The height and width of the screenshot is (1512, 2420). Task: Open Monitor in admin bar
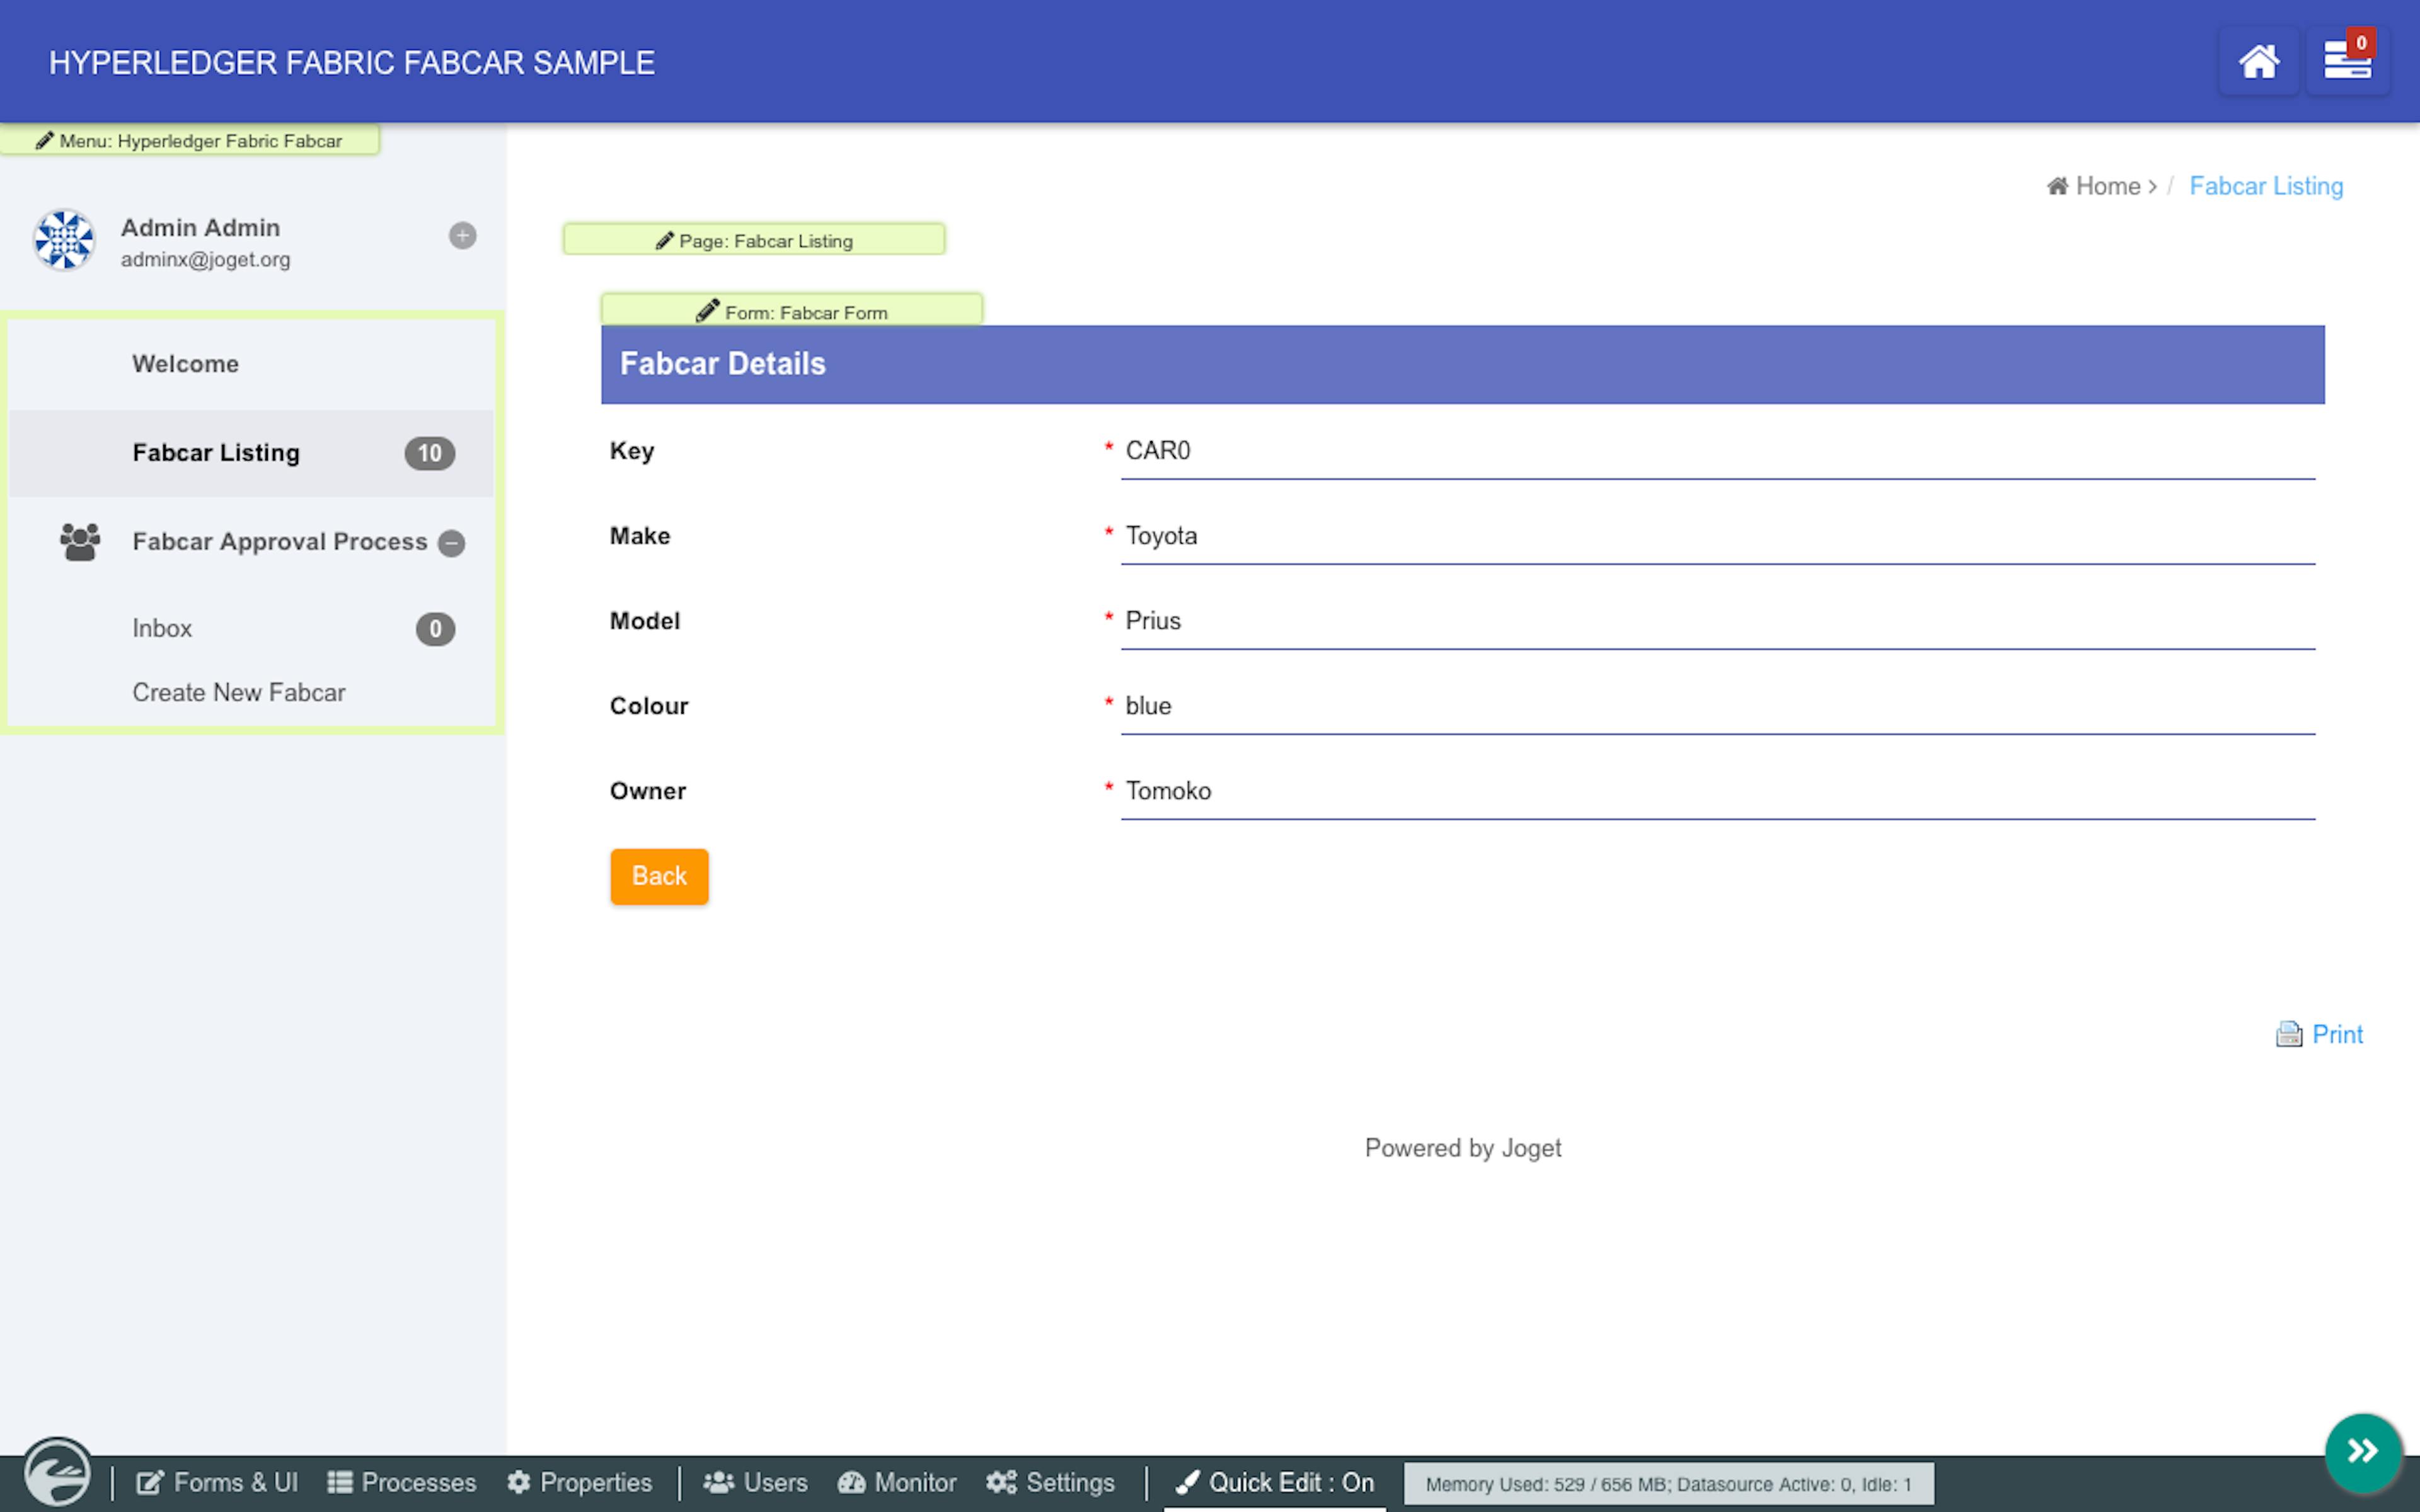(897, 1482)
